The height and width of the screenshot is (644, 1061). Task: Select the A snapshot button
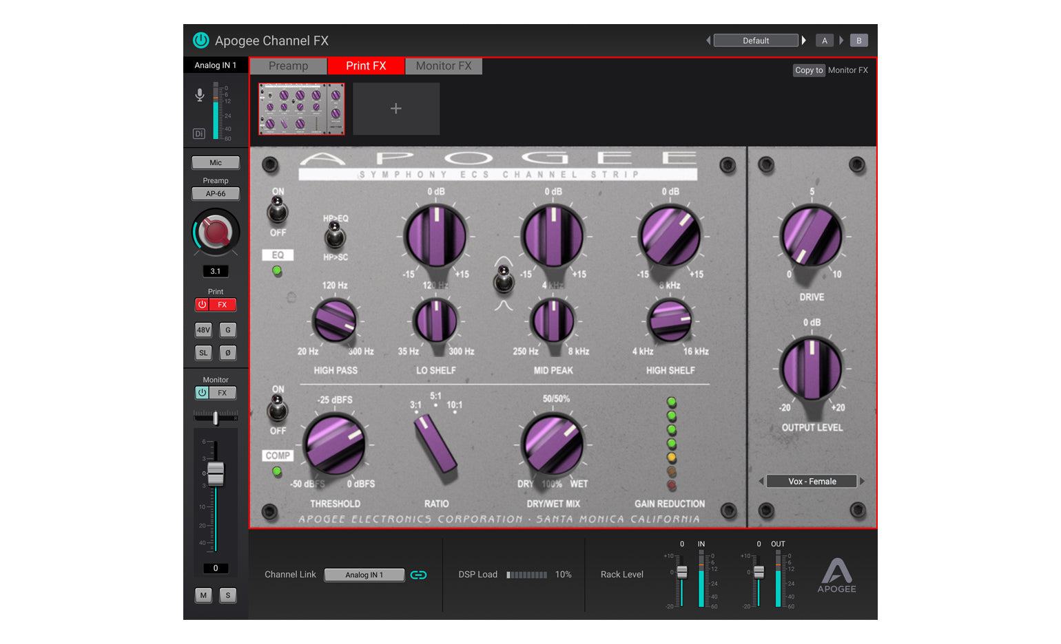click(824, 40)
